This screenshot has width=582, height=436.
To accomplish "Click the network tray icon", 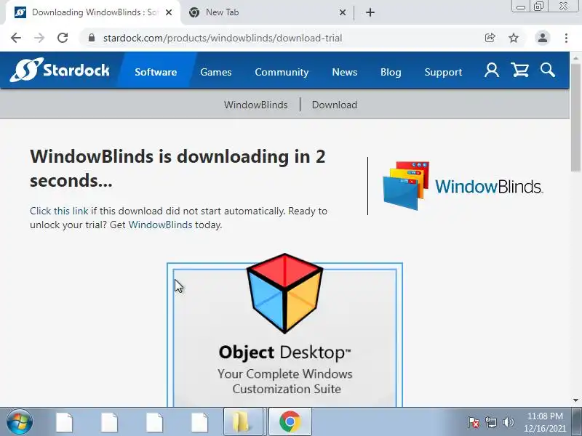I will click(x=490, y=422).
